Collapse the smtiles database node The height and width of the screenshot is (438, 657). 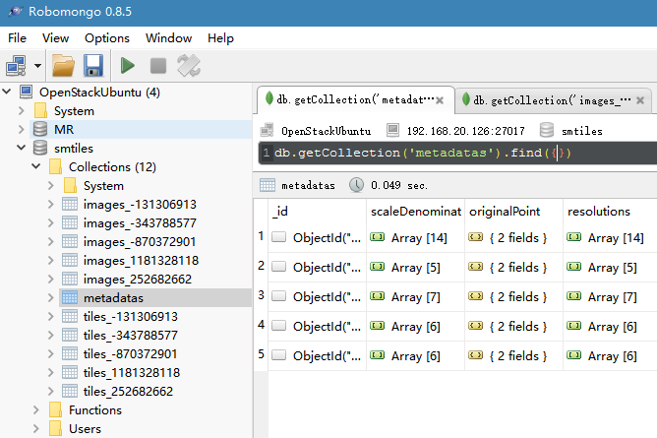22,148
